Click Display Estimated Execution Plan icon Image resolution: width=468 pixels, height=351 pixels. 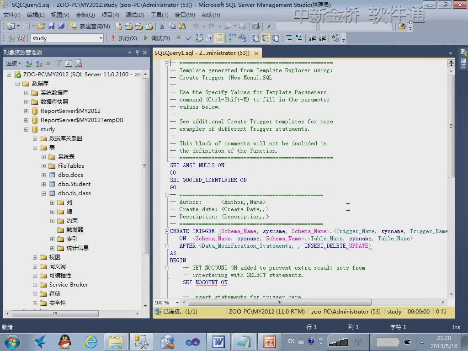[x=199, y=38]
